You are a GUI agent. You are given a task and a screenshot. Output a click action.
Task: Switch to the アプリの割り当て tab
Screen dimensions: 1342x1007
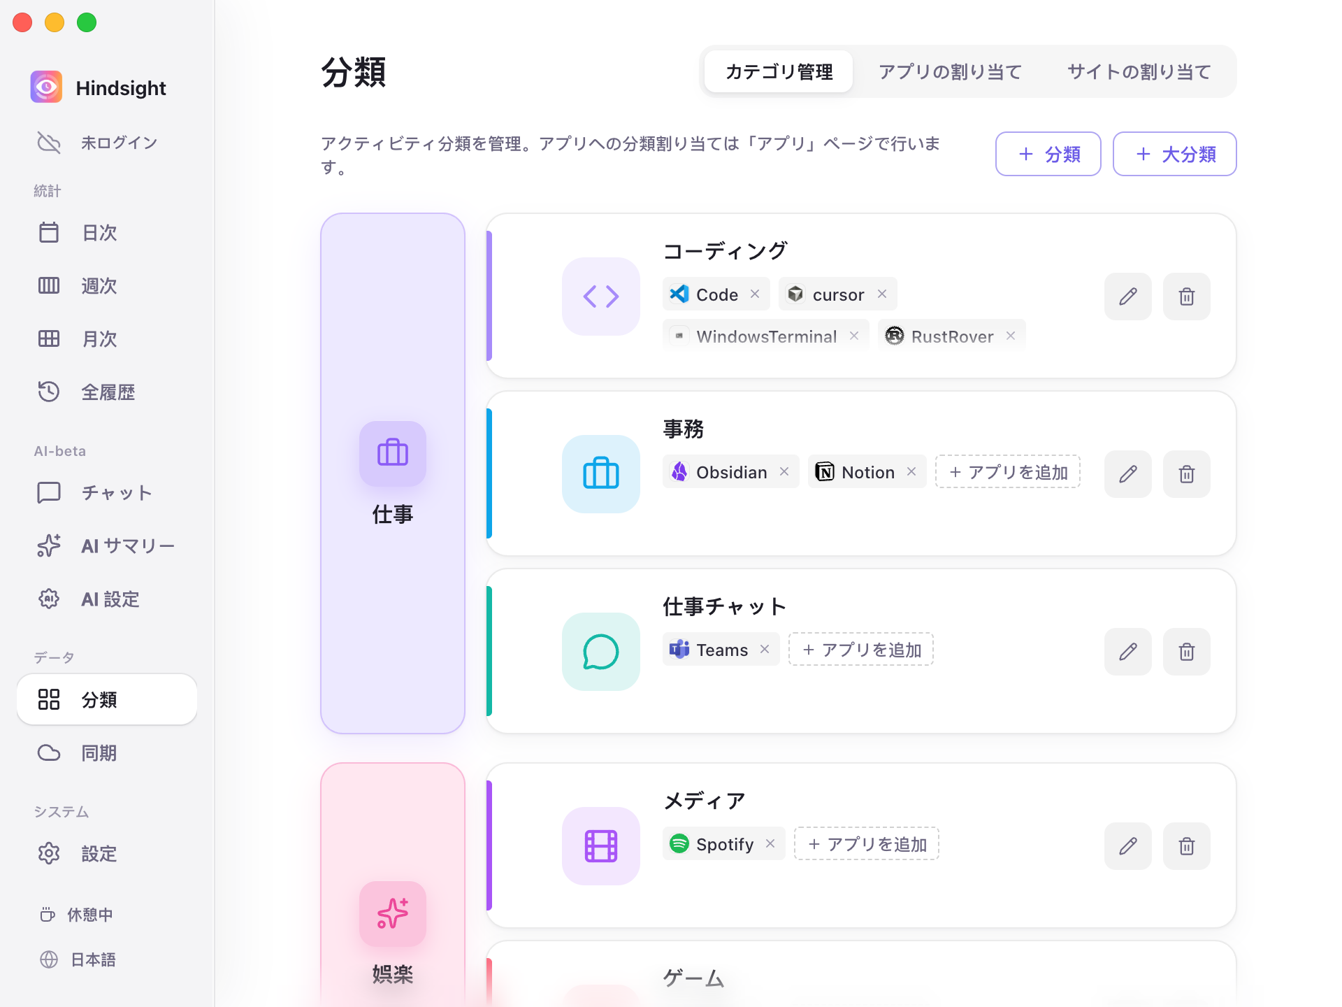coord(950,71)
